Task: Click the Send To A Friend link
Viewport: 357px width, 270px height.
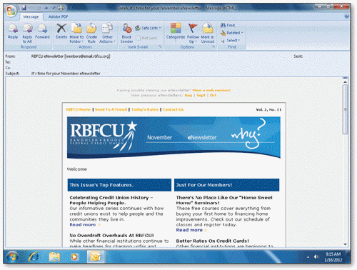Action: 111,109
